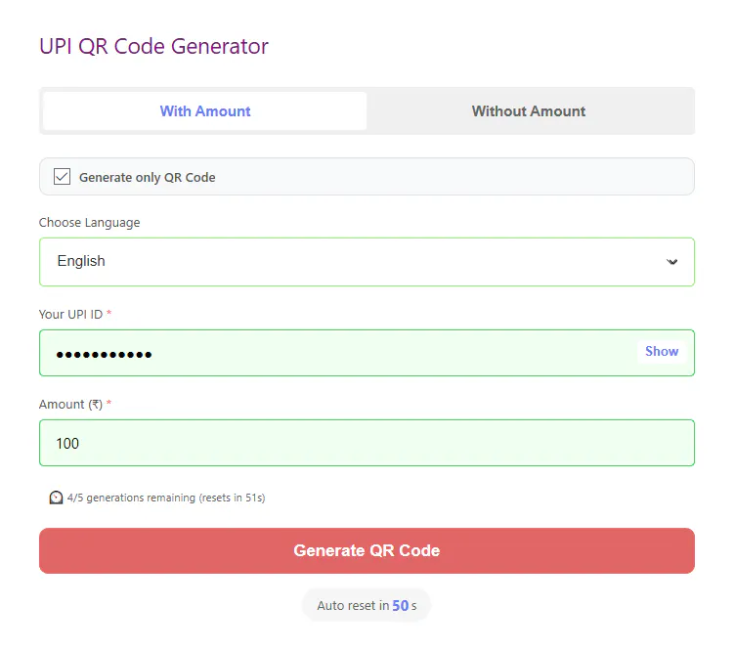Click the 4/5 generations remaining text
735x650 pixels.
point(166,498)
